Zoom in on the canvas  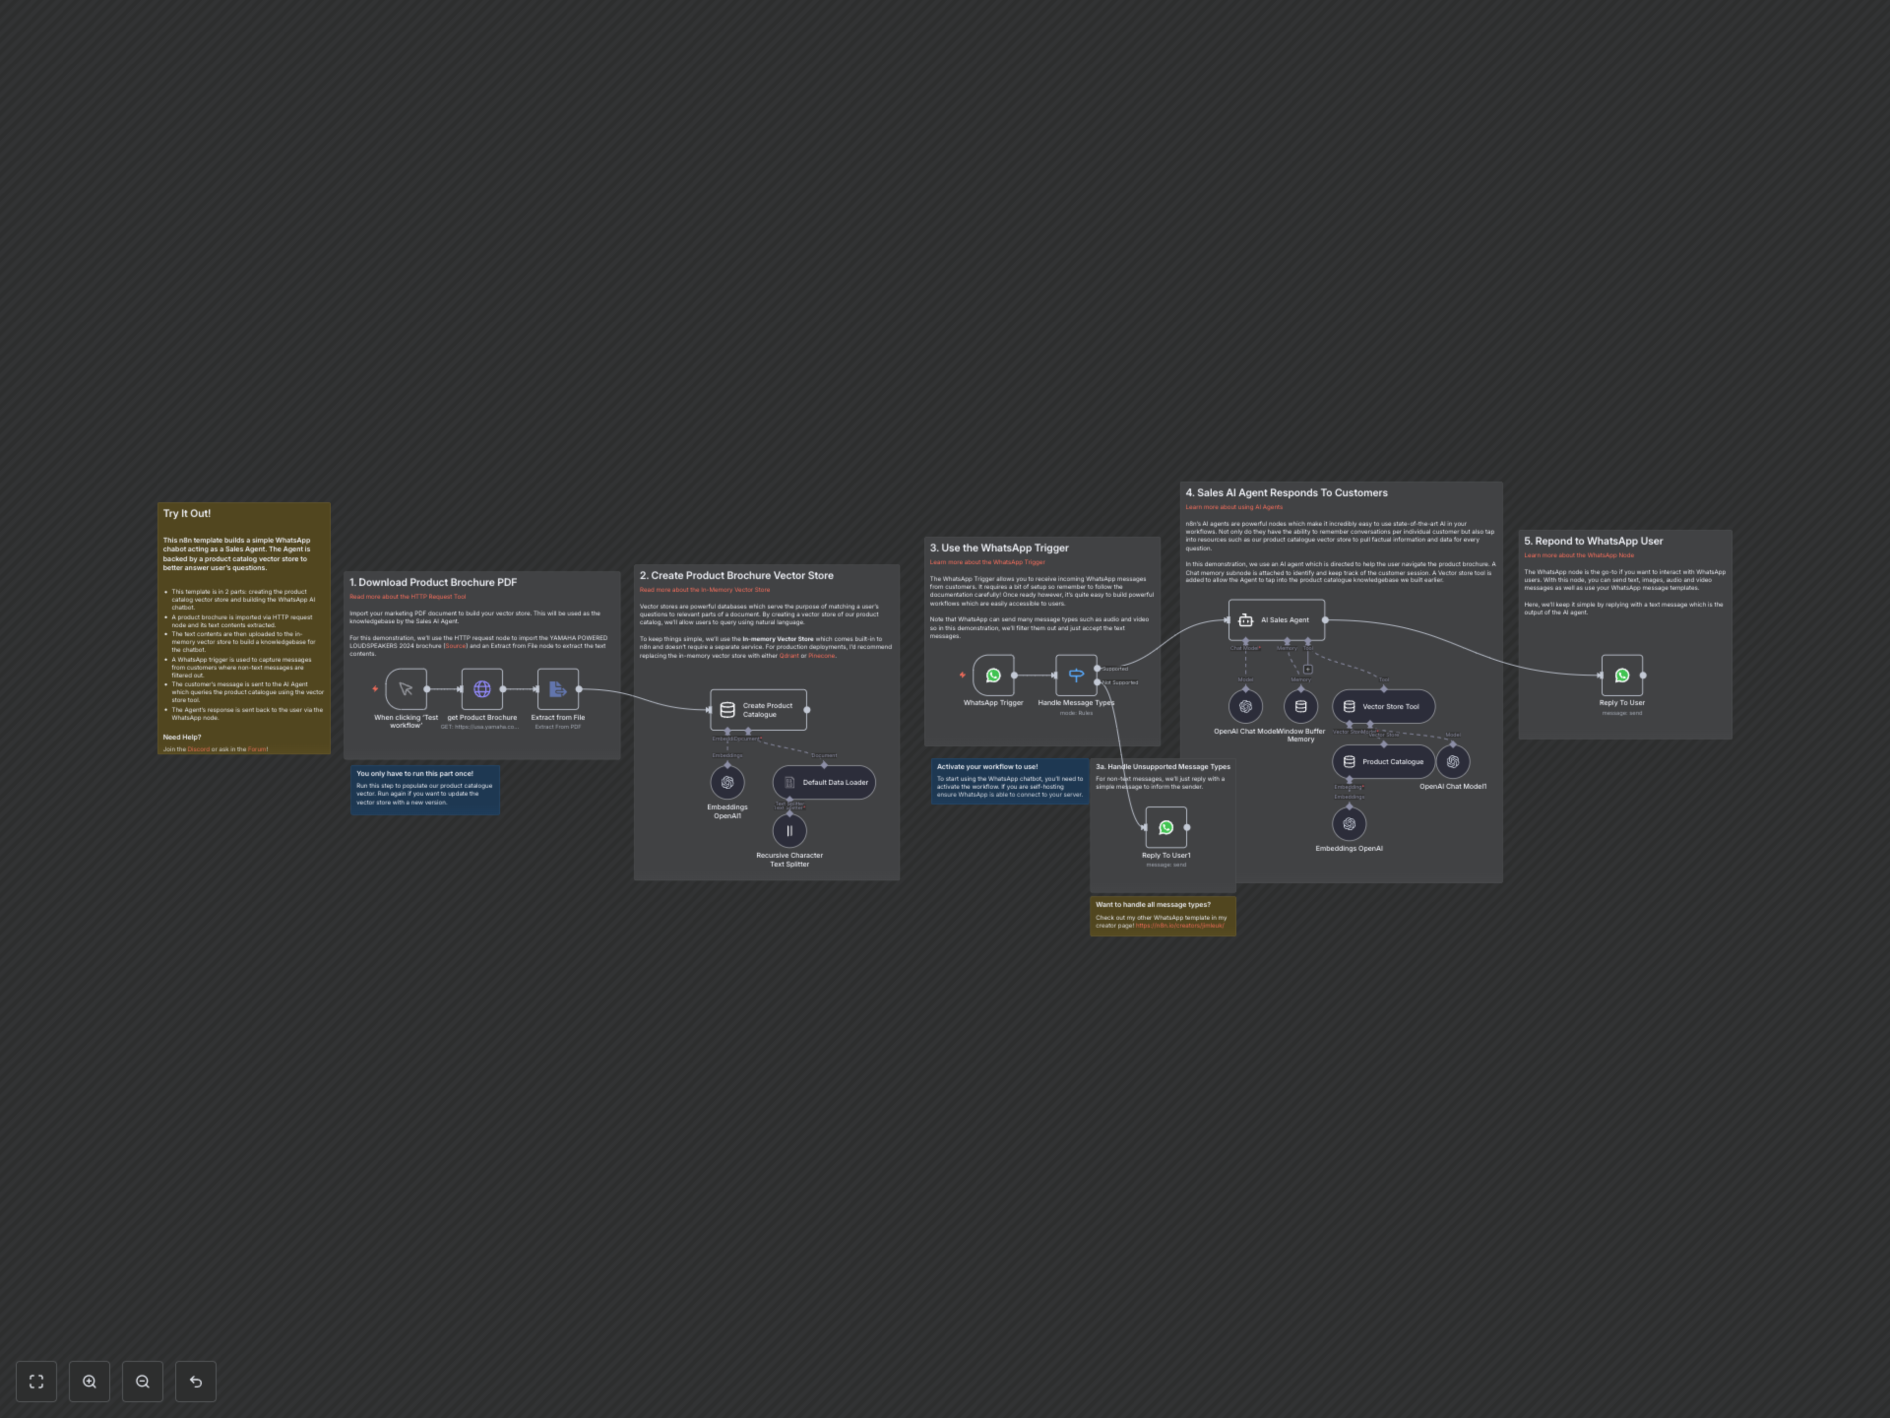coord(89,1381)
